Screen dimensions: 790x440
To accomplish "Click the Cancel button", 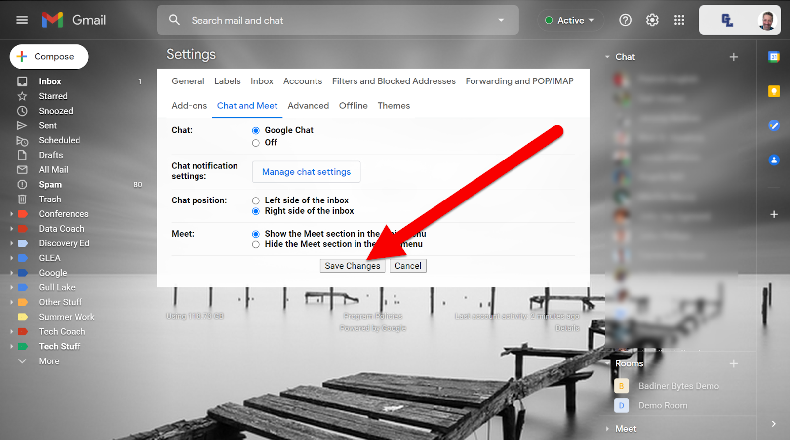I will click(x=408, y=266).
